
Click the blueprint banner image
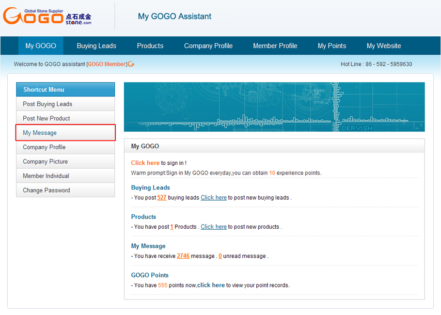[274, 107]
